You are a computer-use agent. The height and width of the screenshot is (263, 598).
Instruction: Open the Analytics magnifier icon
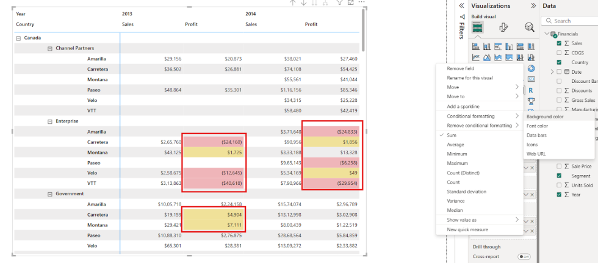(x=529, y=27)
